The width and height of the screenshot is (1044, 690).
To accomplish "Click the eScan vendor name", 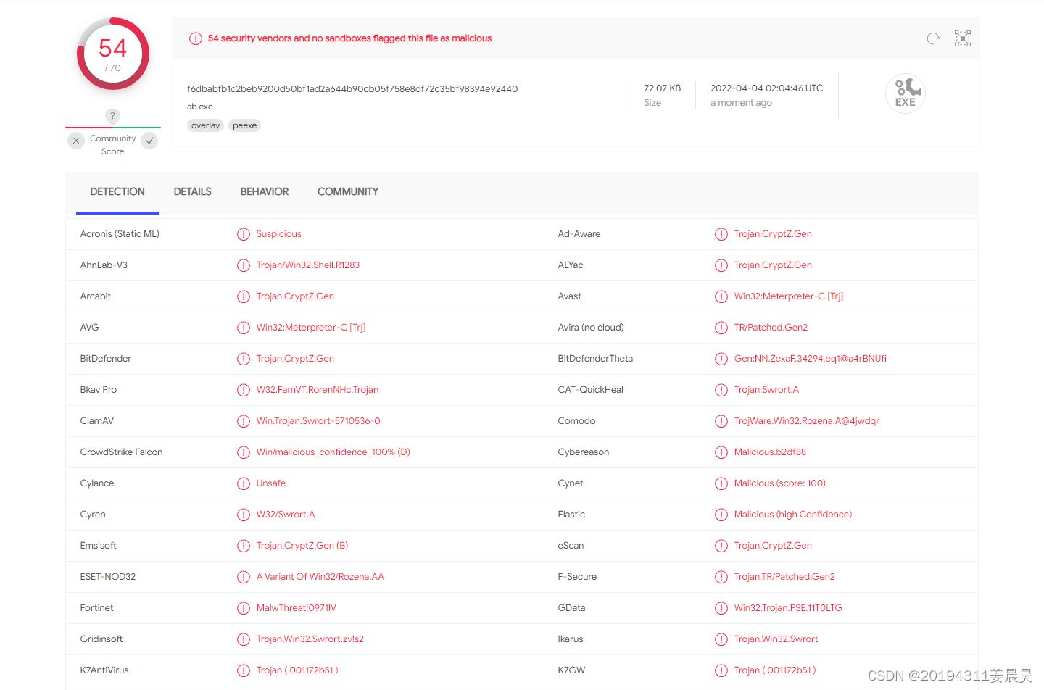I will coord(571,546).
